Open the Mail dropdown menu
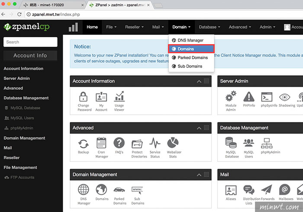Screen dimensions: 303x212 158,27
